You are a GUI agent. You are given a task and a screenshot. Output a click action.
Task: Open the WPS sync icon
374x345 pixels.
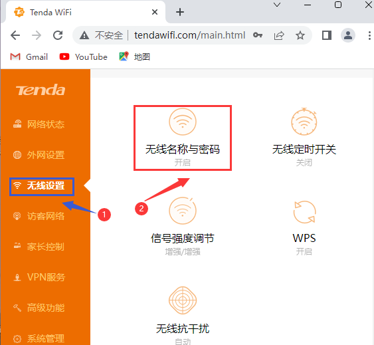[x=304, y=212]
